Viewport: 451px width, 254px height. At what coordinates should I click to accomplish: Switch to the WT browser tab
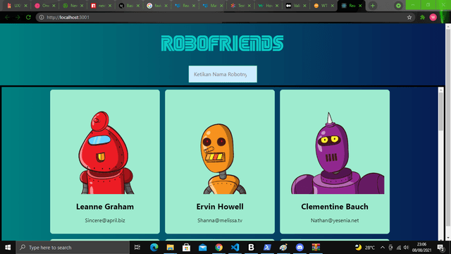[x=323, y=6]
